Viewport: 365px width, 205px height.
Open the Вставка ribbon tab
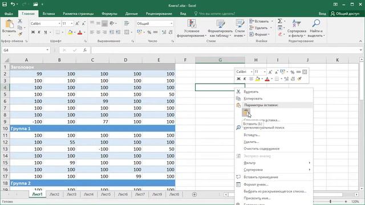48,14
